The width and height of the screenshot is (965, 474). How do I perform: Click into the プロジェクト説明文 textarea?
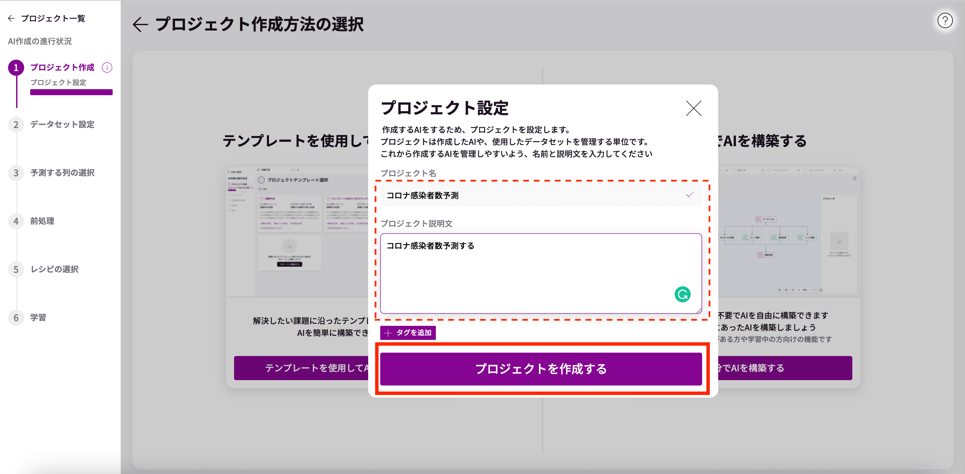point(524,273)
